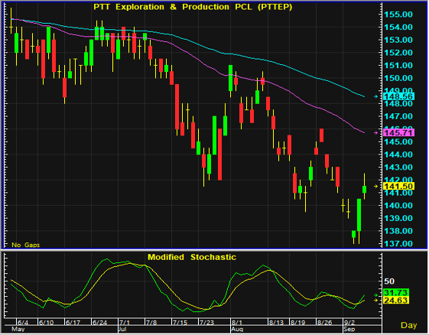Click the 137.00 price axis label
Screen dimensions: 429x335
pyautogui.click(x=398, y=243)
